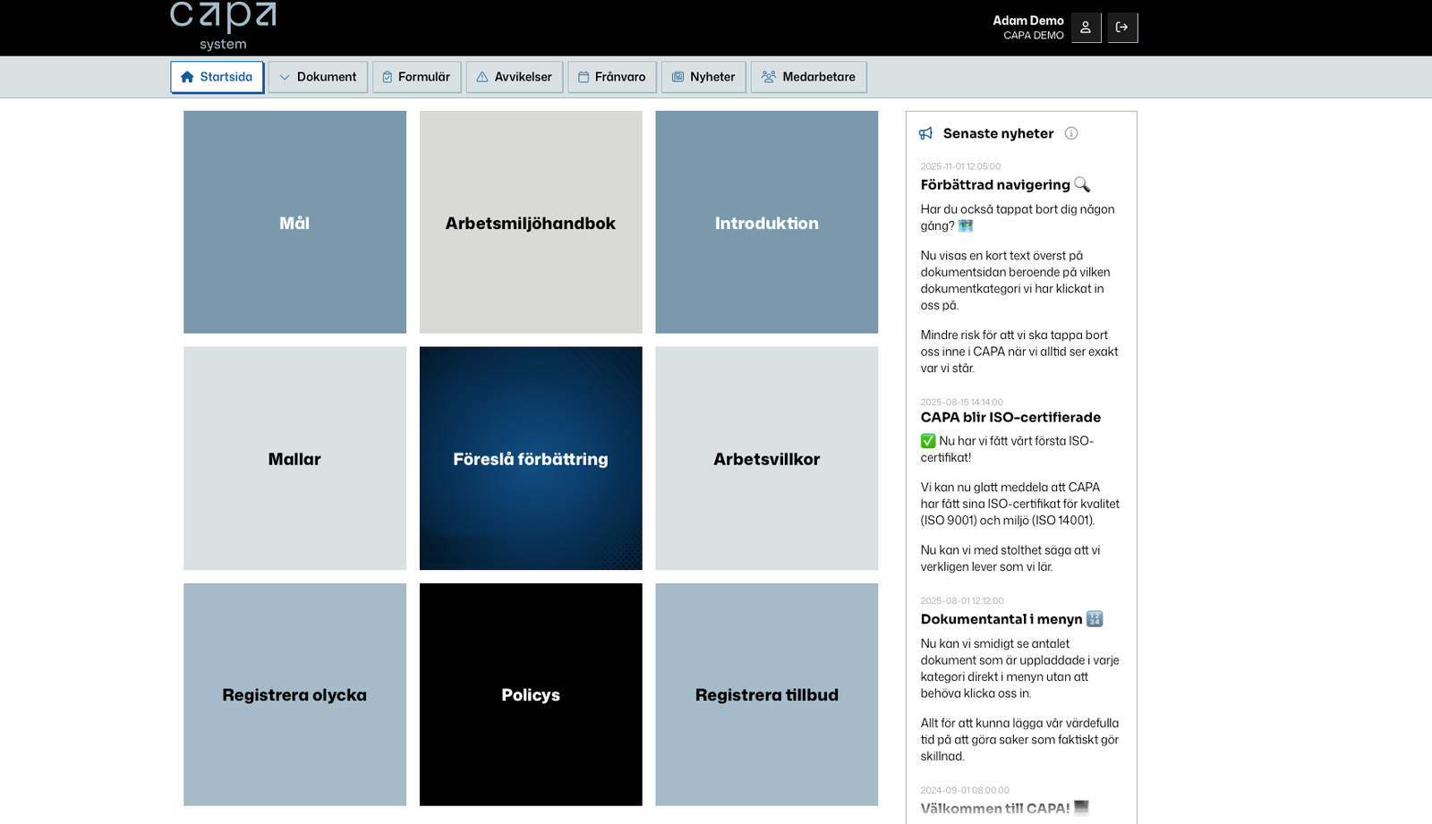Expand the Dokument dropdown menu

[318, 77]
